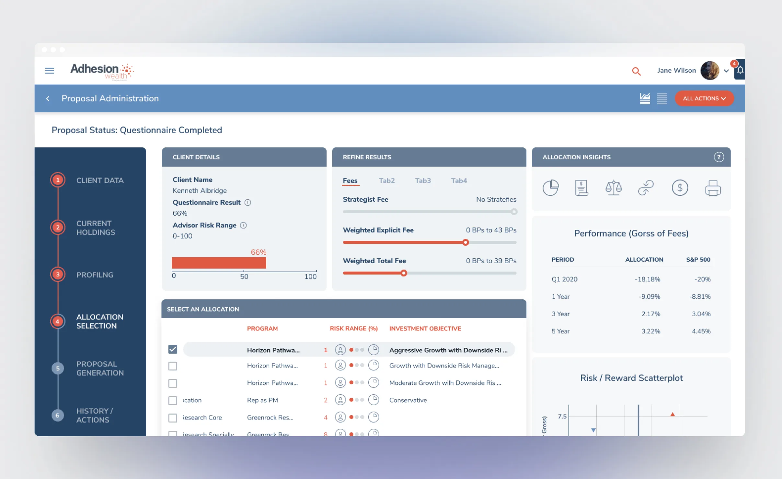Expand the user menu chevron beside avatar
782x479 pixels.
coord(726,71)
